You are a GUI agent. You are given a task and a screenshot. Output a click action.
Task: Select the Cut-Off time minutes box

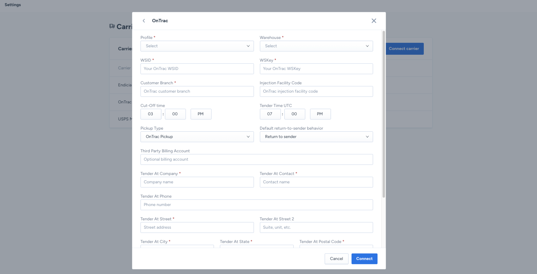pyautogui.click(x=175, y=114)
